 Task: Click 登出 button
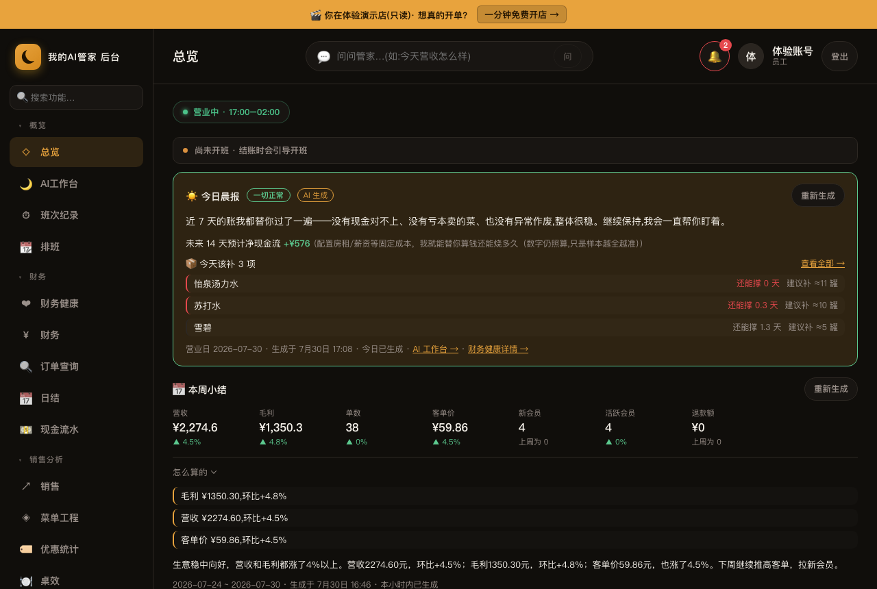(x=839, y=56)
